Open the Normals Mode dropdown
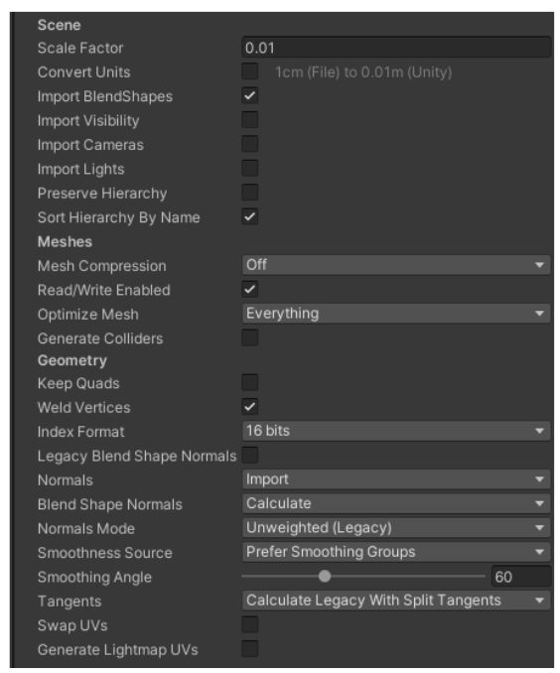Image resolution: width=560 pixels, height=673 pixels. pos(396,528)
